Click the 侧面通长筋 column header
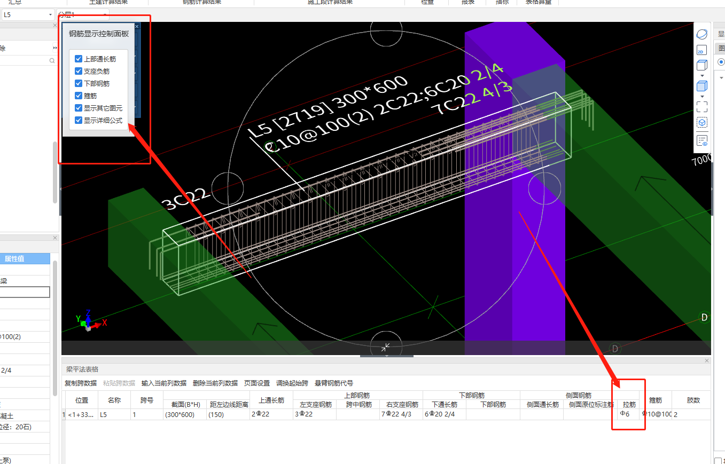The image size is (725, 464). coord(542,404)
